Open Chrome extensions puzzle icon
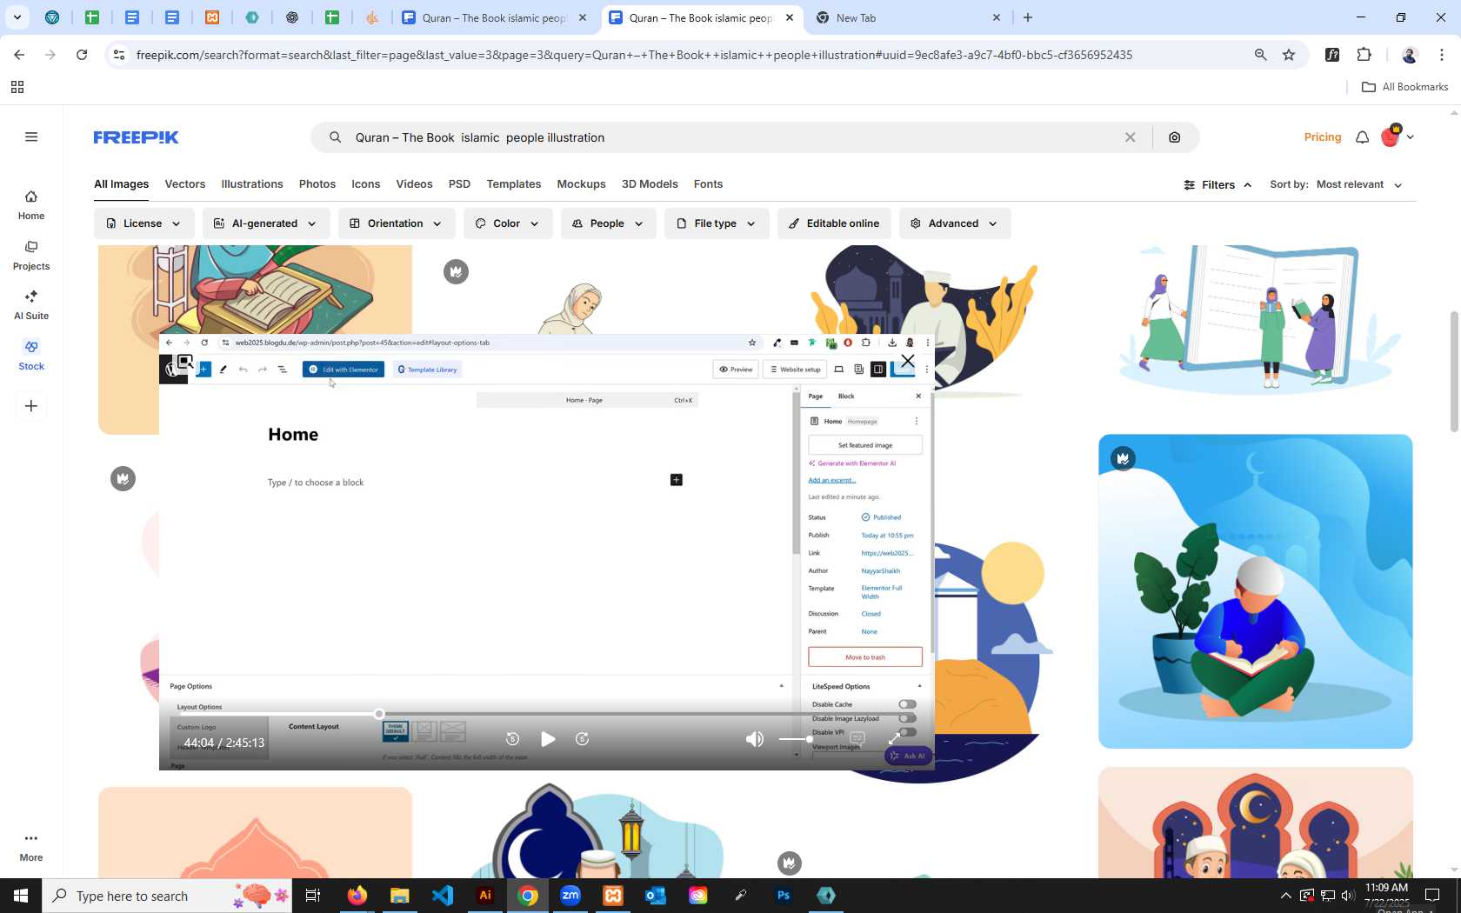 click(x=1364, y=55)
